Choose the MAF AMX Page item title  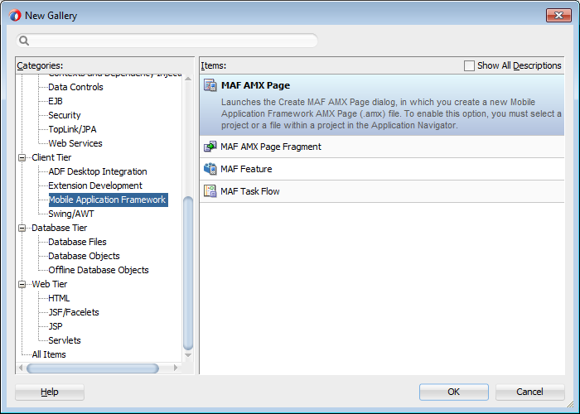pos(255,85)
